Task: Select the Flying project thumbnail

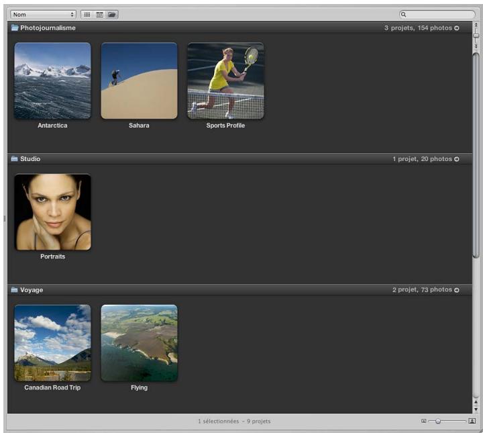Action: [140, 342]
